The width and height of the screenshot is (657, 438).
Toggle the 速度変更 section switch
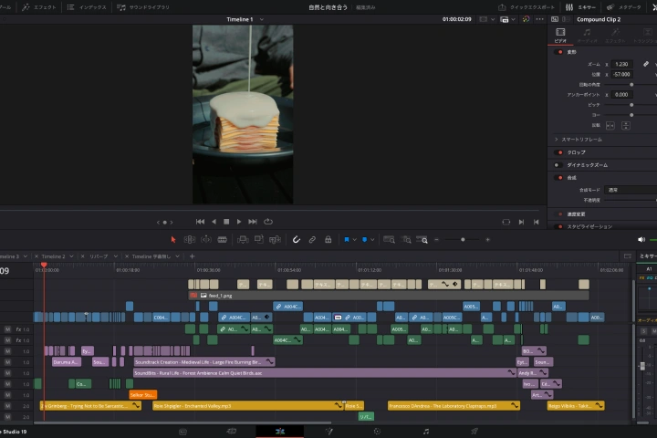pyautogui.click(x=559, y=214)
